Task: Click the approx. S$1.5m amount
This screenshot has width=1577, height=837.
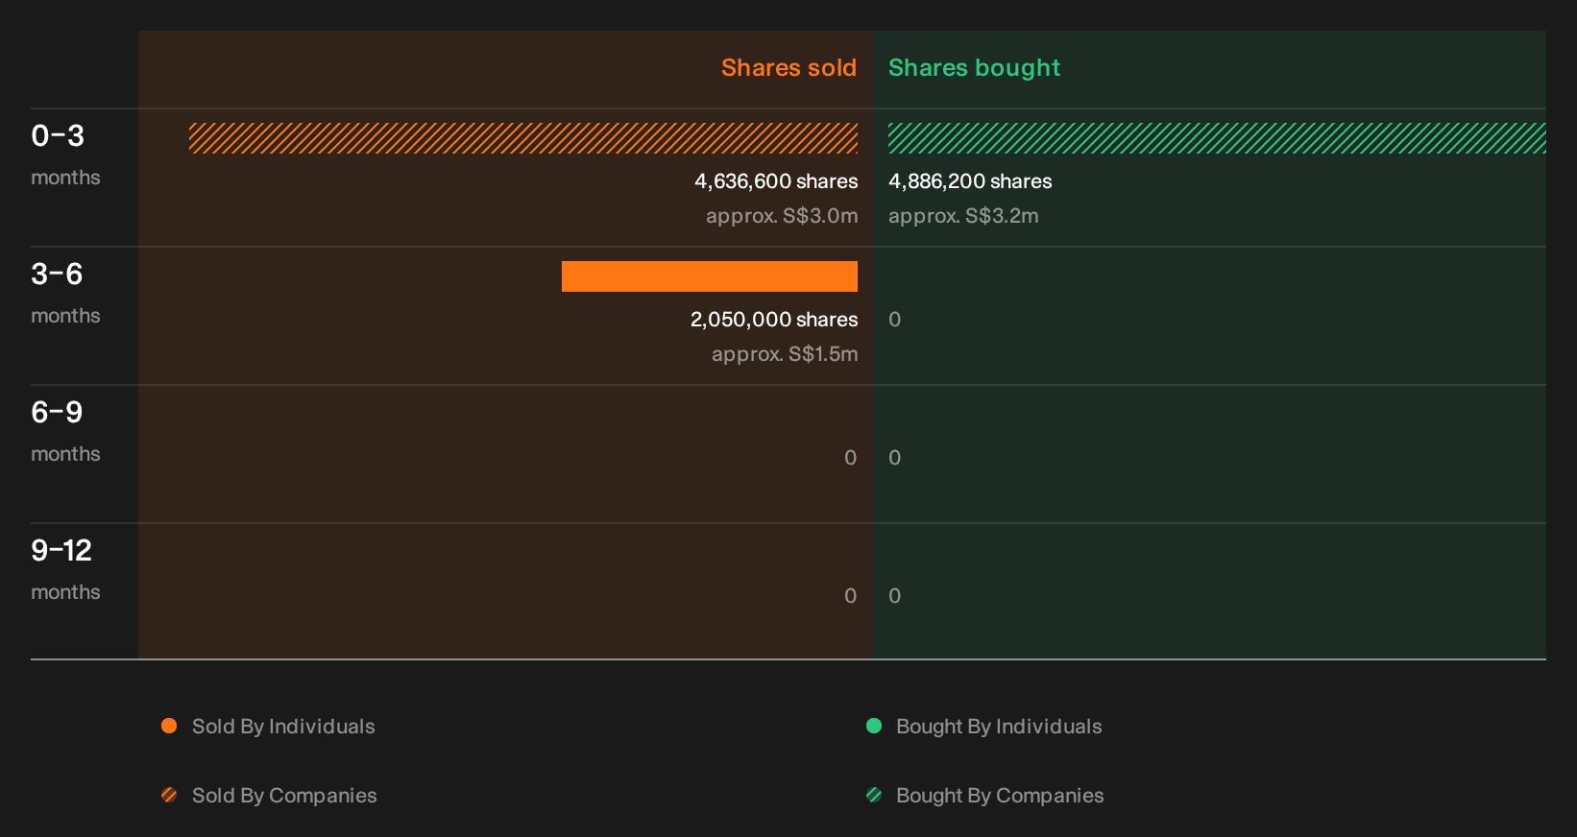Action: (x=785, y=354)
